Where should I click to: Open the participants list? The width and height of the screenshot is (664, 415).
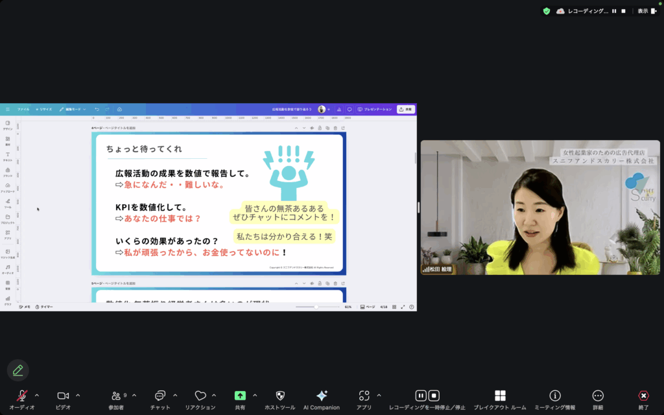(x=116, y=396)
